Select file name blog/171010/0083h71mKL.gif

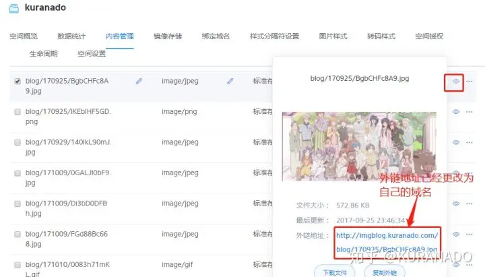pos(67,269)
